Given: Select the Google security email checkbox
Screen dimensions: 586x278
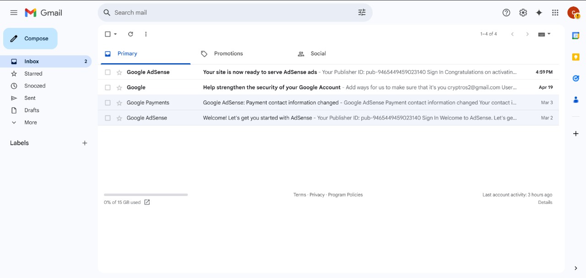Looking at the screenshot, I should (x=108, y=87).
